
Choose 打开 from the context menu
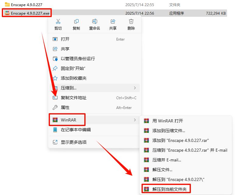pos(95,39)
